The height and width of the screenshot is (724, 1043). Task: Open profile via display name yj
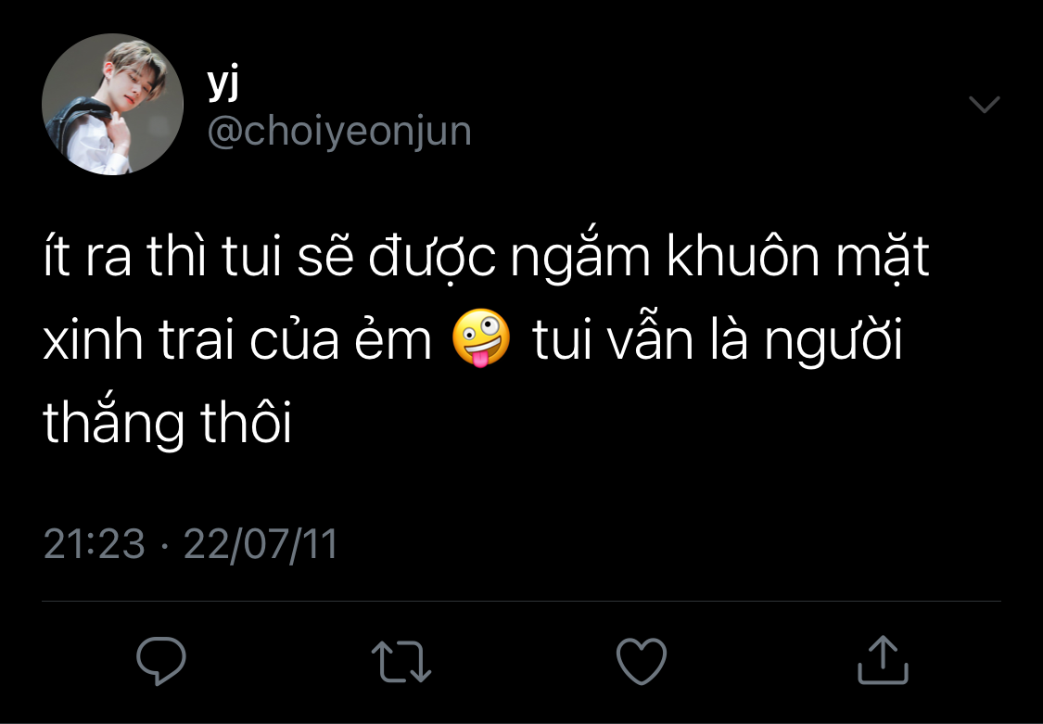tap(223, 85)
